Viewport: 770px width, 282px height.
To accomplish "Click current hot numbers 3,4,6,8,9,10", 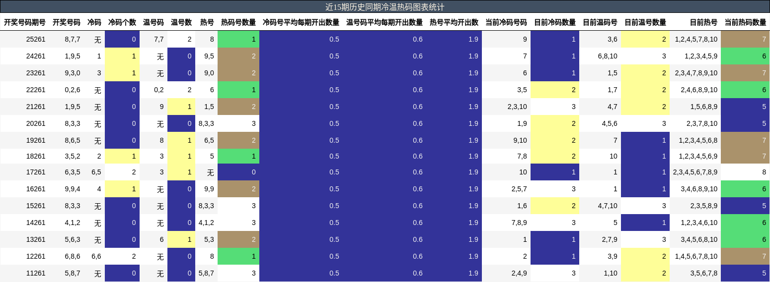I will [x=698, y=189].
